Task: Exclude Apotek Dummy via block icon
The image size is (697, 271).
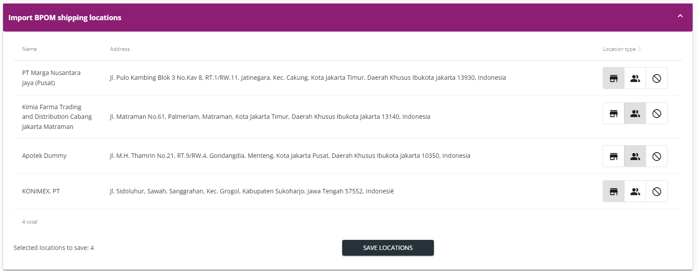Action: (657, 156)
